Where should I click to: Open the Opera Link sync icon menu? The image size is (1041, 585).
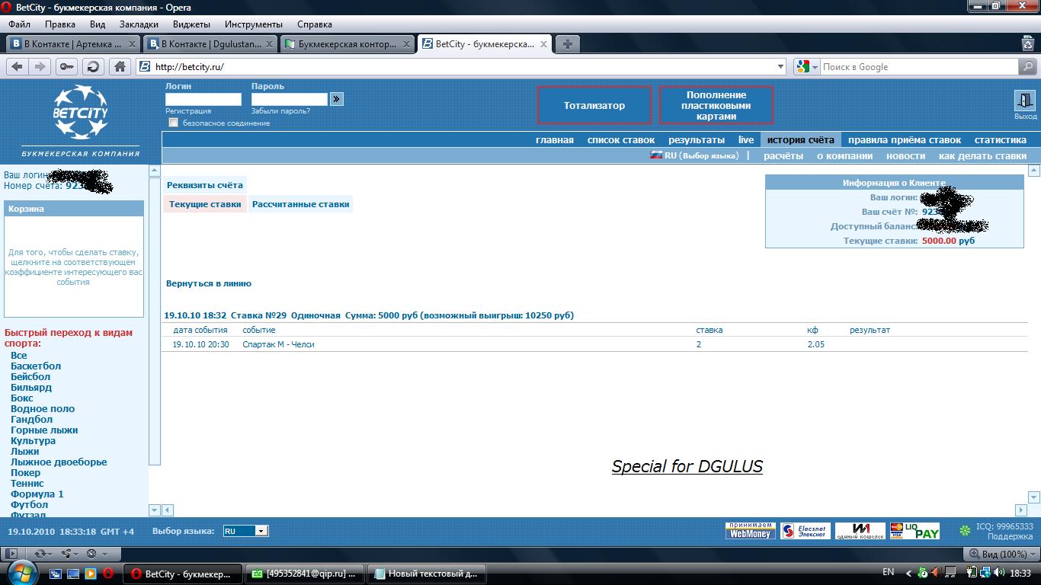(43, 554)
